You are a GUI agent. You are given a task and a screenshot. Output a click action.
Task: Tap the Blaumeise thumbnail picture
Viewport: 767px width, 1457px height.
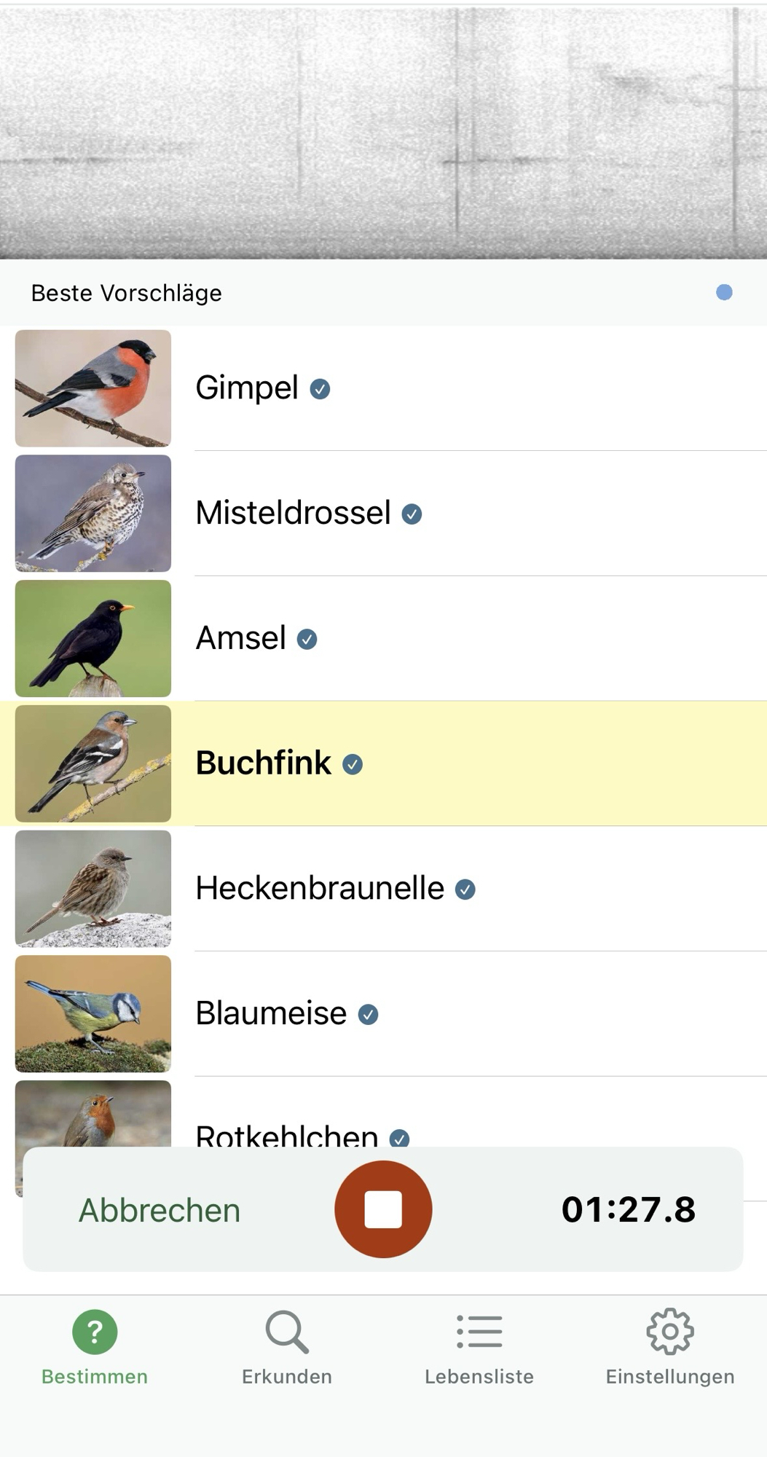(x=93, y=1014)
